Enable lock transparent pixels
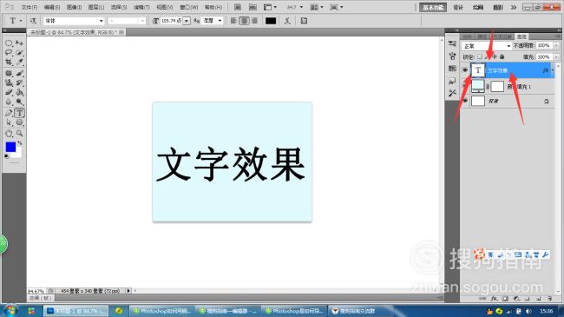Viewport: 564px width, 317px height. tap(480, 57)
